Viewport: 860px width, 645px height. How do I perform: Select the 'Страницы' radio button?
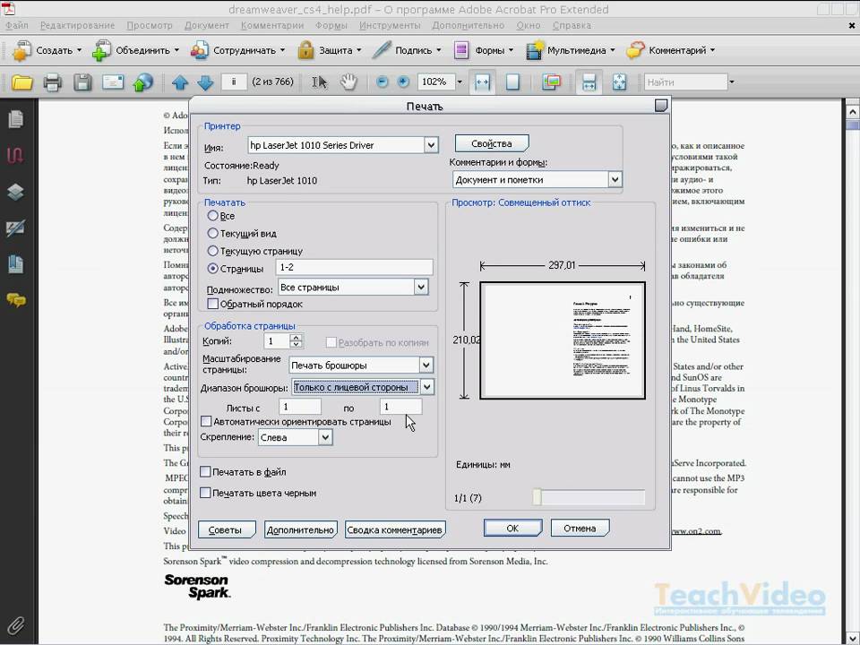pos(213,268)
